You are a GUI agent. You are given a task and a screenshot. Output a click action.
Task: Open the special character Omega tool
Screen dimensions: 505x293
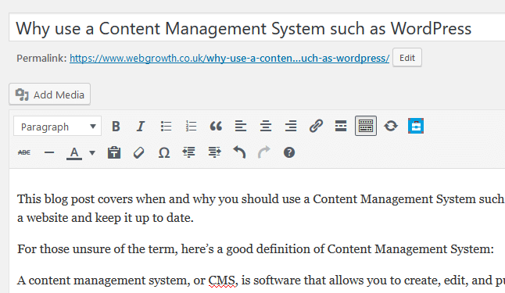pos(164,152)
